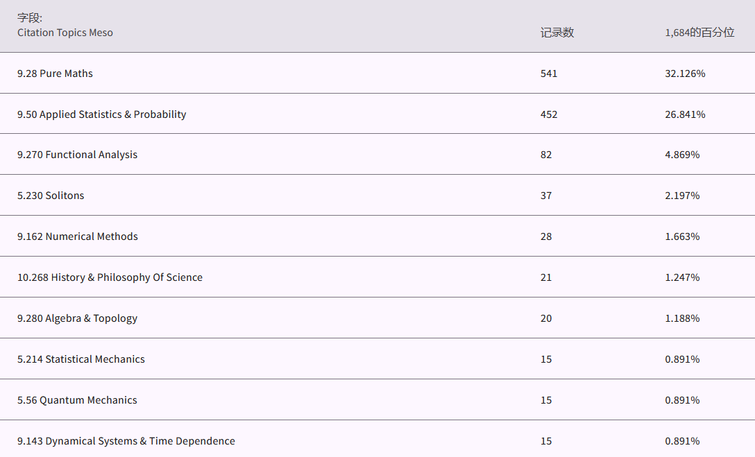Select the 9.28 Pure Maths row label

pyautogui.click(x=55, y=74)
